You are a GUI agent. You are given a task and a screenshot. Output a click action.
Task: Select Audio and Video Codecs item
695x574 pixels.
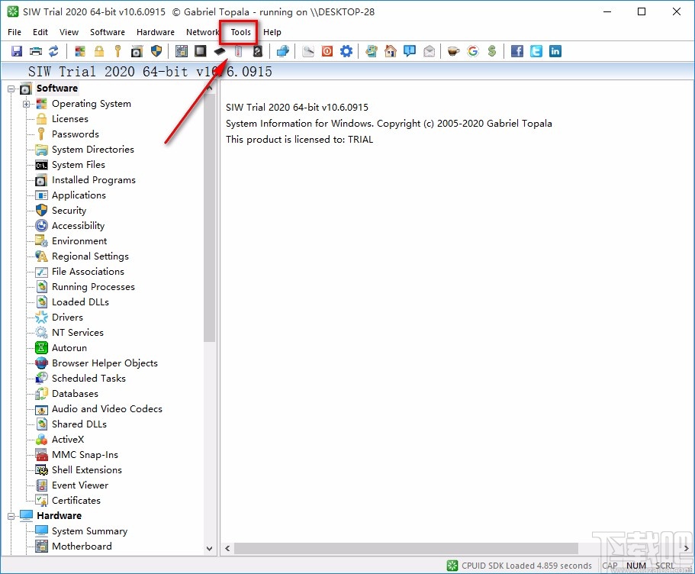point(107,409)
